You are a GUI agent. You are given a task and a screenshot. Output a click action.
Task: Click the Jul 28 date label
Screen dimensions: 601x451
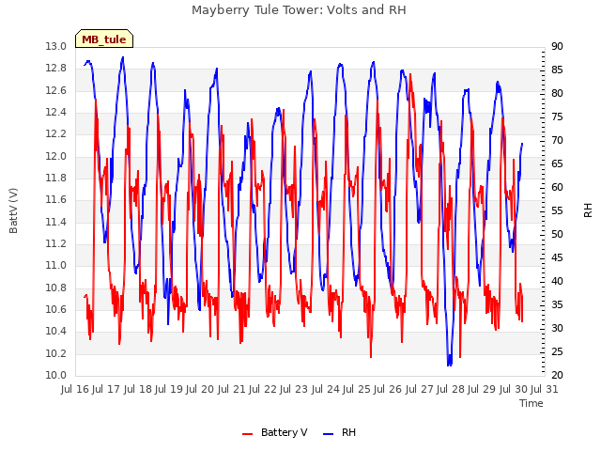tap(450, 389)
